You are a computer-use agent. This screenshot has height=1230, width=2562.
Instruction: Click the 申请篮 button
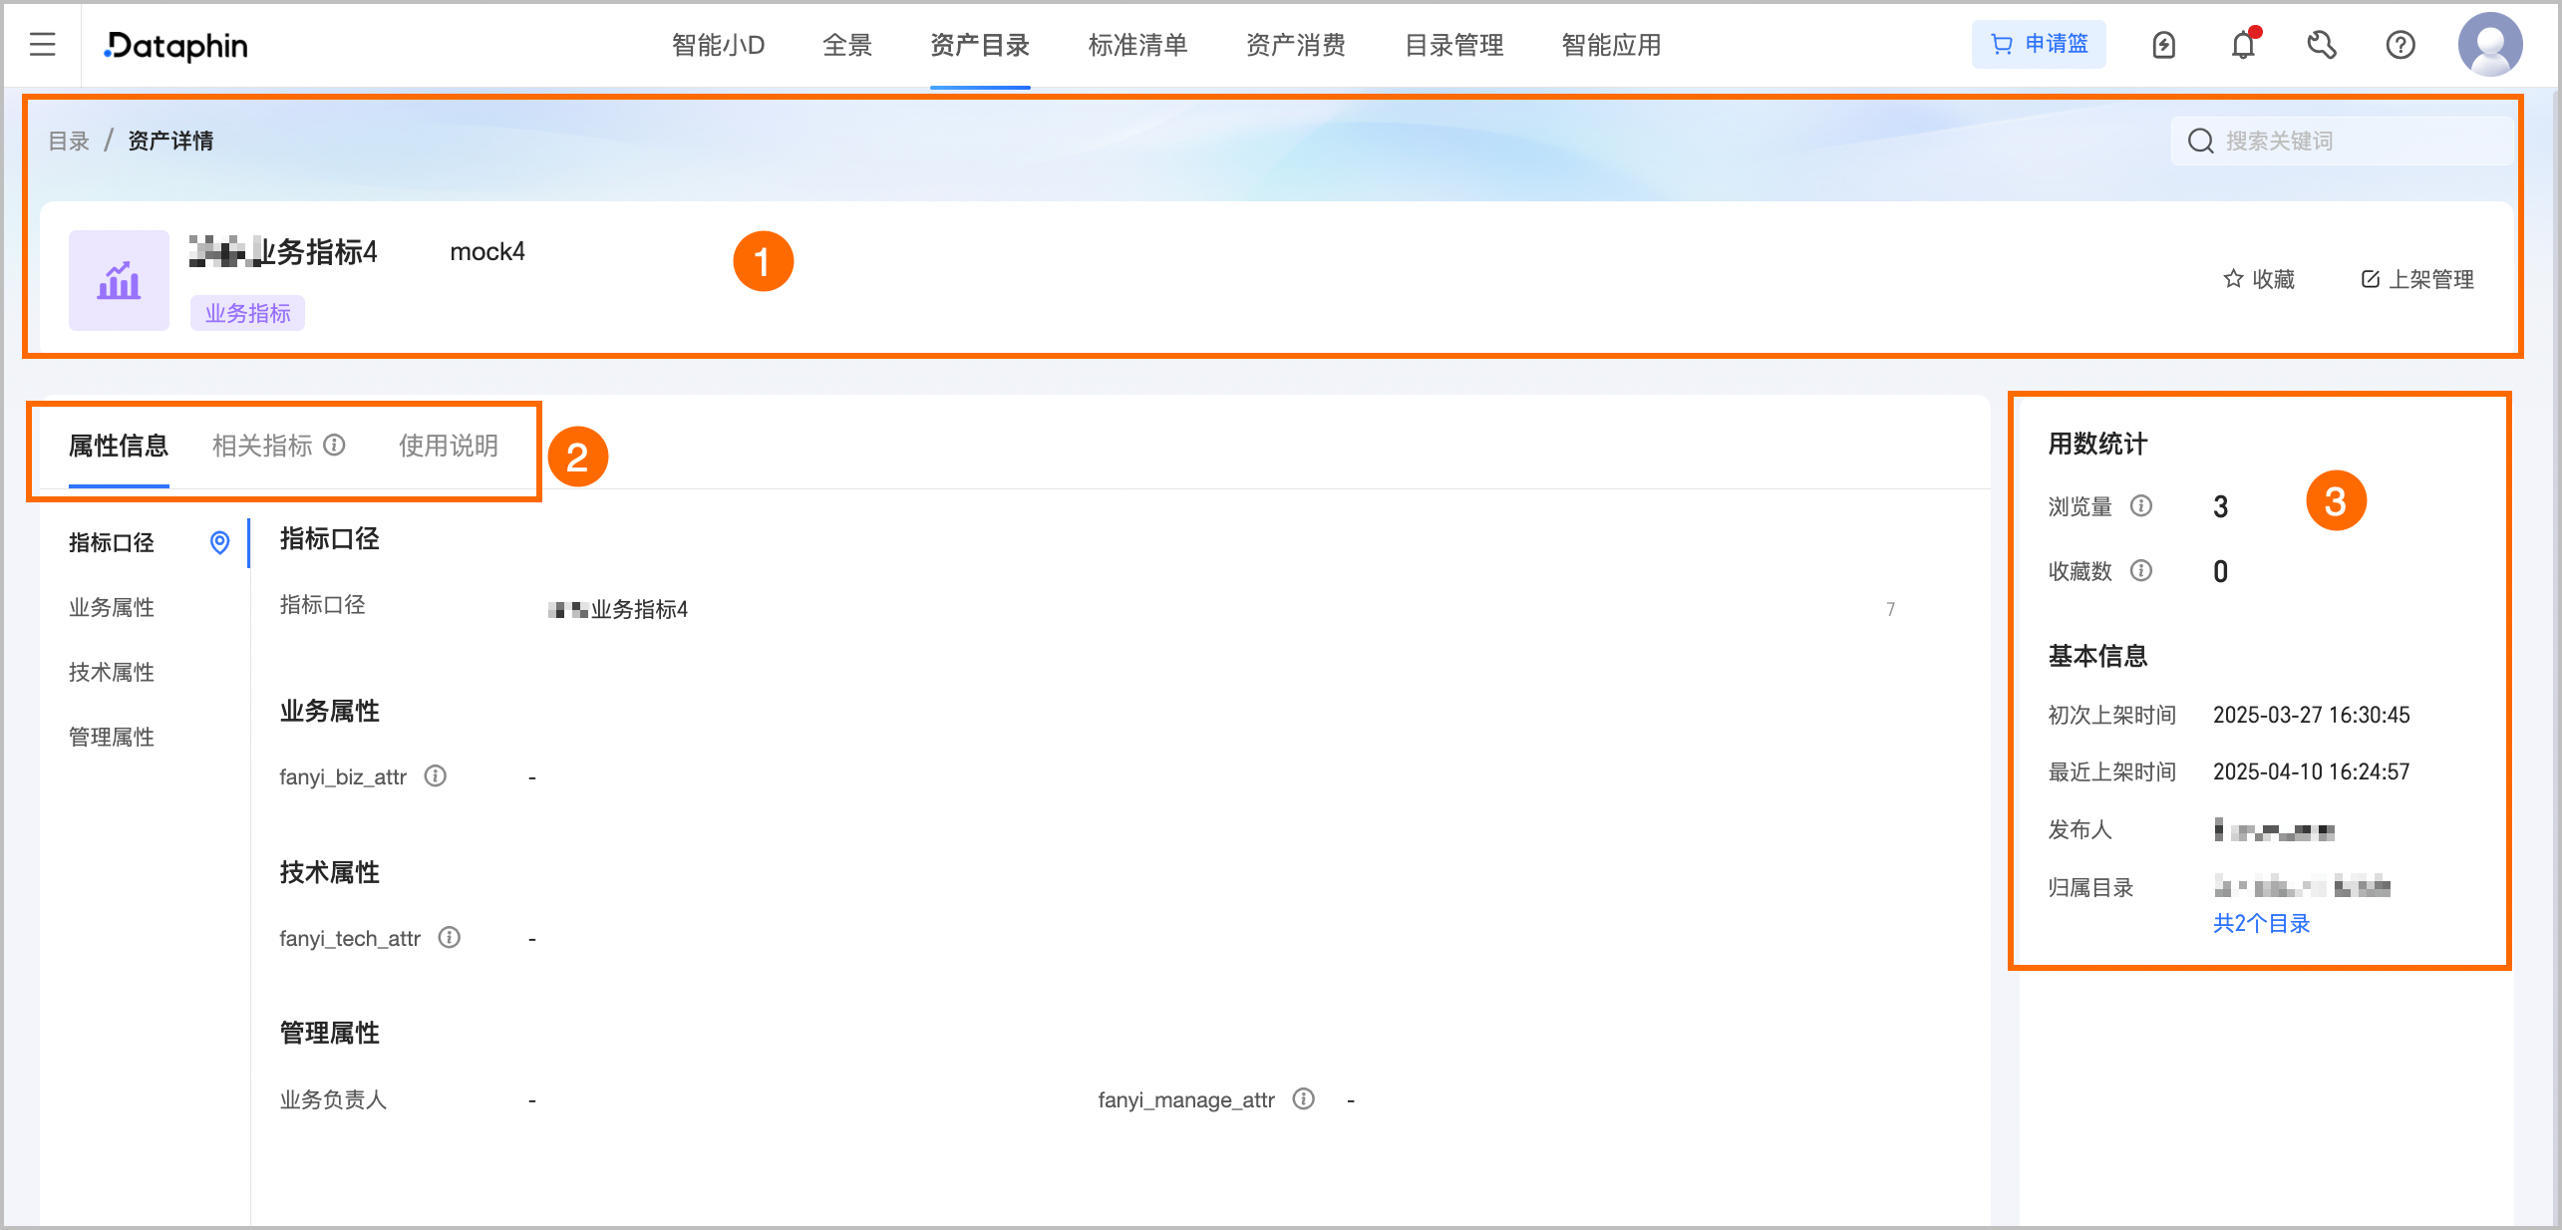click(x=2039, y=44)
